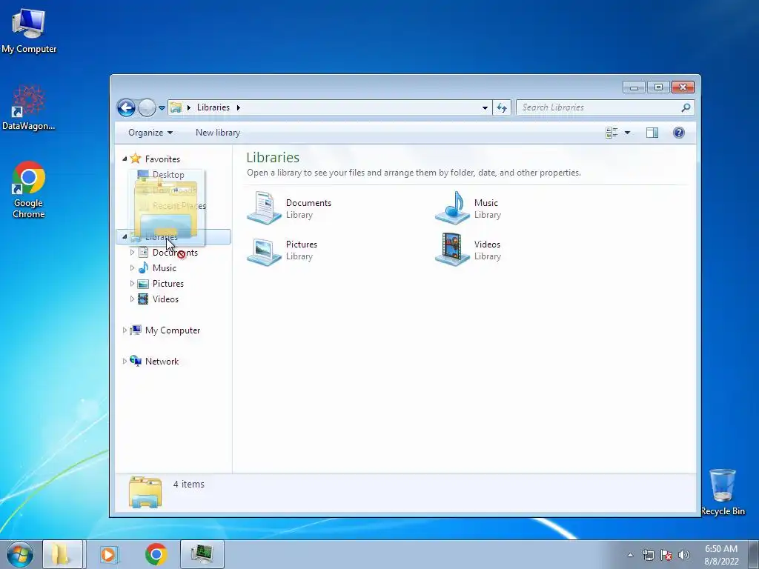Click Windows Explorer on the taskbar
759x569 pixels.
click(x=62, y=554)
